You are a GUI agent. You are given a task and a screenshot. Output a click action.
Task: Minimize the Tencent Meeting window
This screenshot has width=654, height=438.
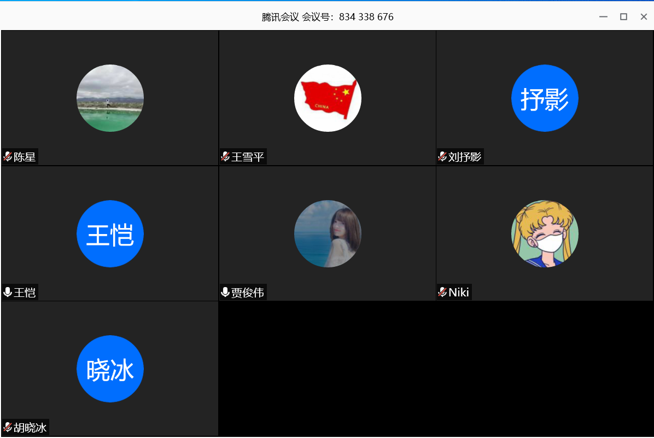tap(603, 17)
